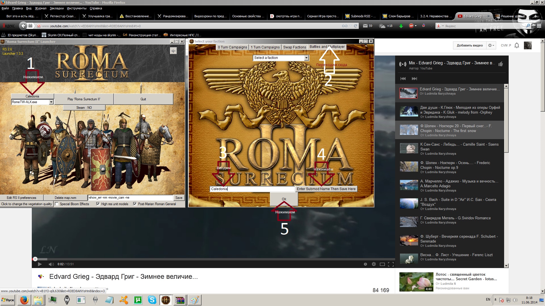Click Edit RS II preferences button
The height and width of the screenshot is (306, 545).
tap(22, 198)
